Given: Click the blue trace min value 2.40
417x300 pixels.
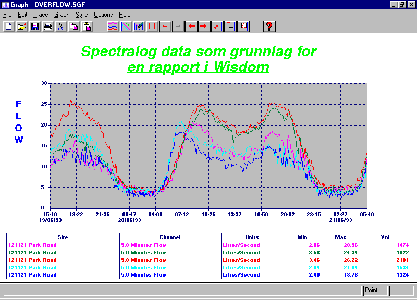Looking at the screenshot, I should click(314, 275).
